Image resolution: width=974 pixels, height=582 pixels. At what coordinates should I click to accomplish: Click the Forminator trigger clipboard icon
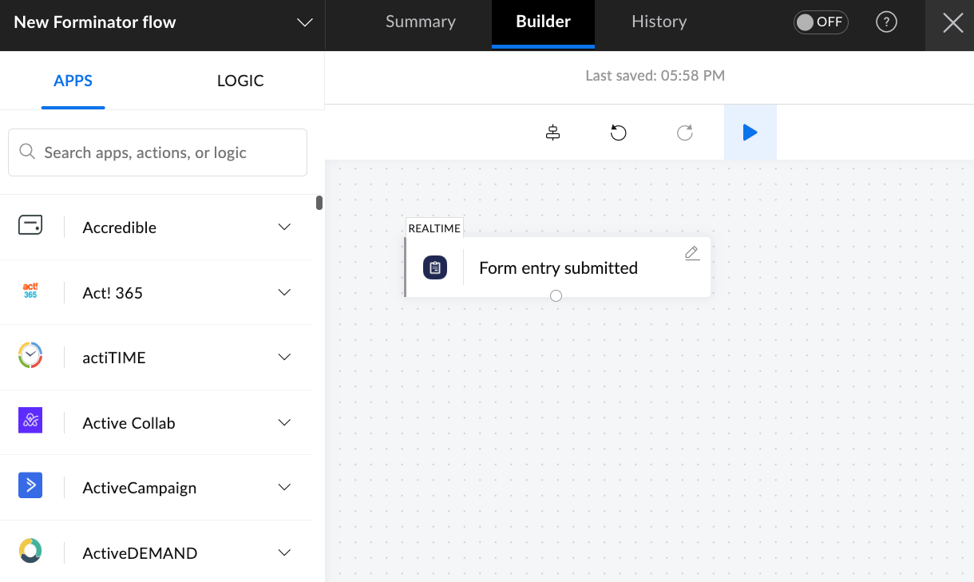pyautogui.click(x=435, y=267)
